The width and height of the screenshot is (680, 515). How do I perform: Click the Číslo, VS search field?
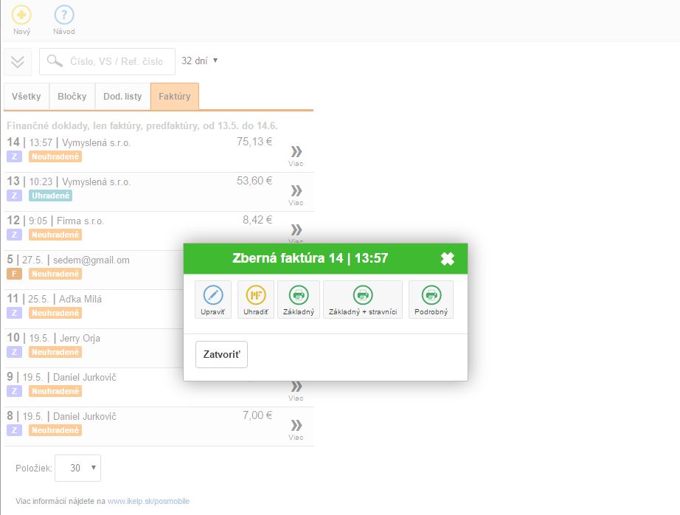pyautogui.click(x=115, y=61)
